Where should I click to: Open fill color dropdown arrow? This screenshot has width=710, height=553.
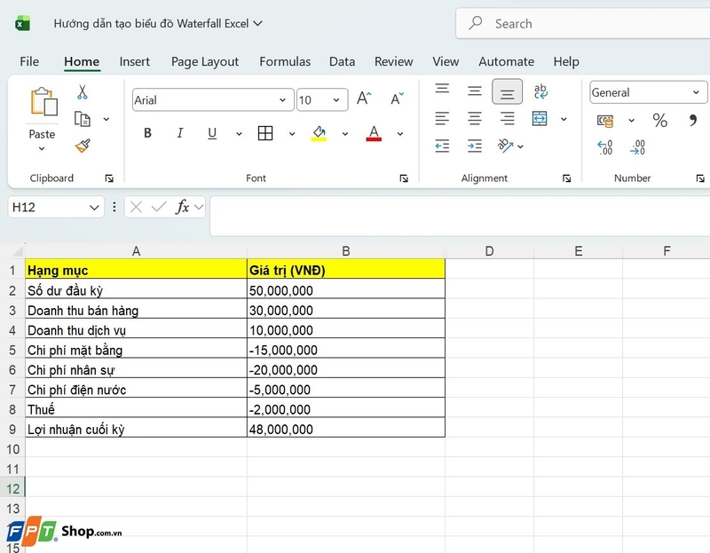(x=345, y=134)
